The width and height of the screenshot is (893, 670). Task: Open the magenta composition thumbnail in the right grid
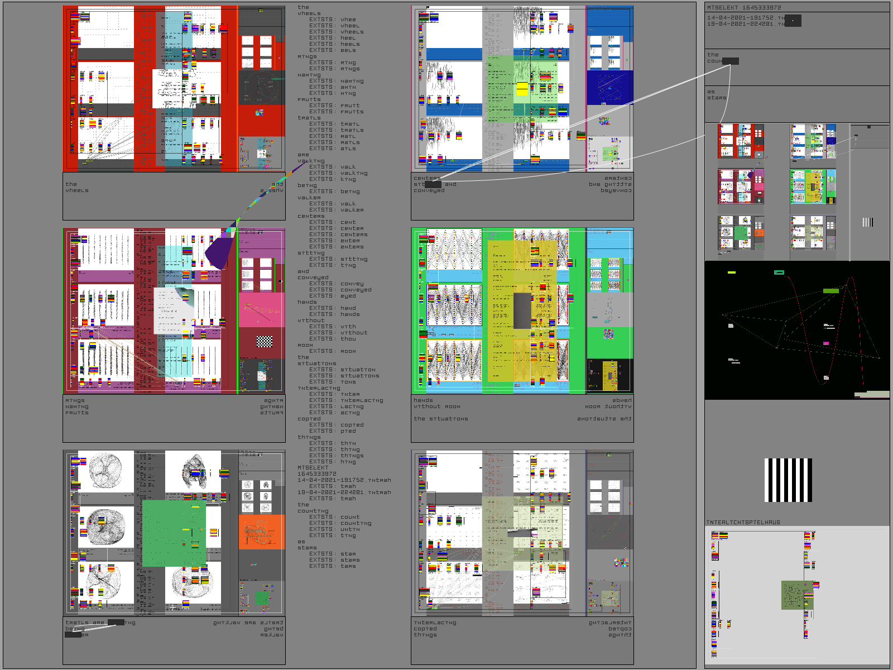pyautogui.click(x=740, y=186)
